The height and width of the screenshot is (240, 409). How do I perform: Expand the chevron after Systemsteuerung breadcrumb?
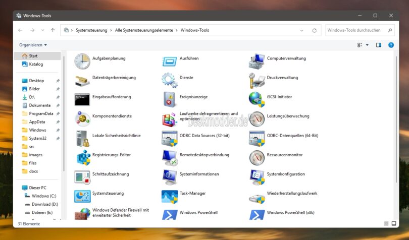click(111, 30)
